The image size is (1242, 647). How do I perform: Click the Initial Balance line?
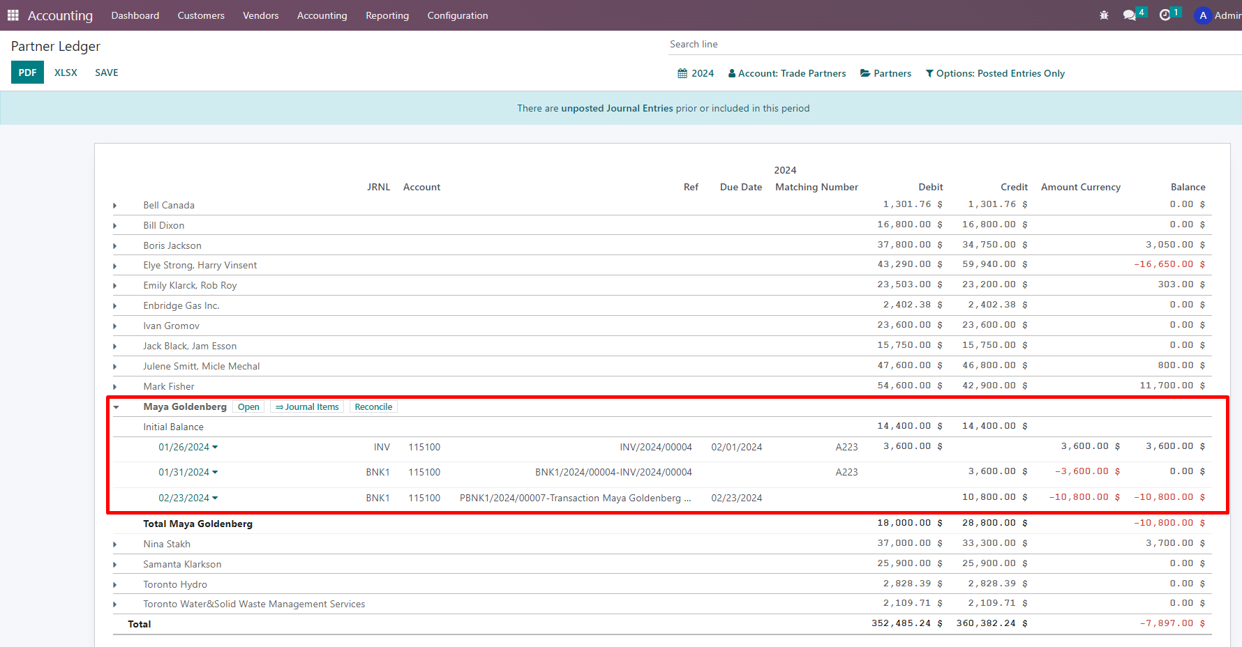[x=174, y=427]
